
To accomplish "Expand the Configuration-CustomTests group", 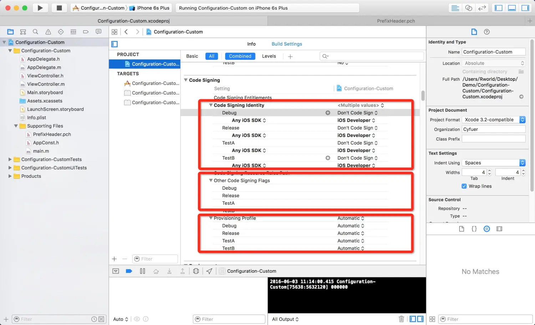I will (x=10, y=159).
